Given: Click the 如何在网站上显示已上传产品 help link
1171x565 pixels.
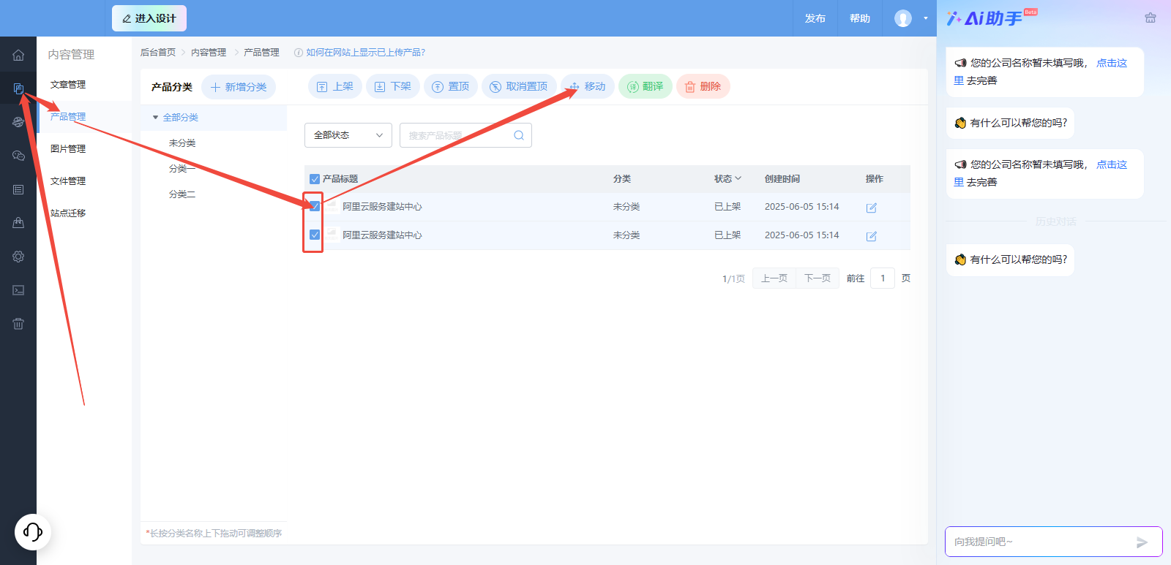Looking at the screenshot, I should click(x=365, y=53).
